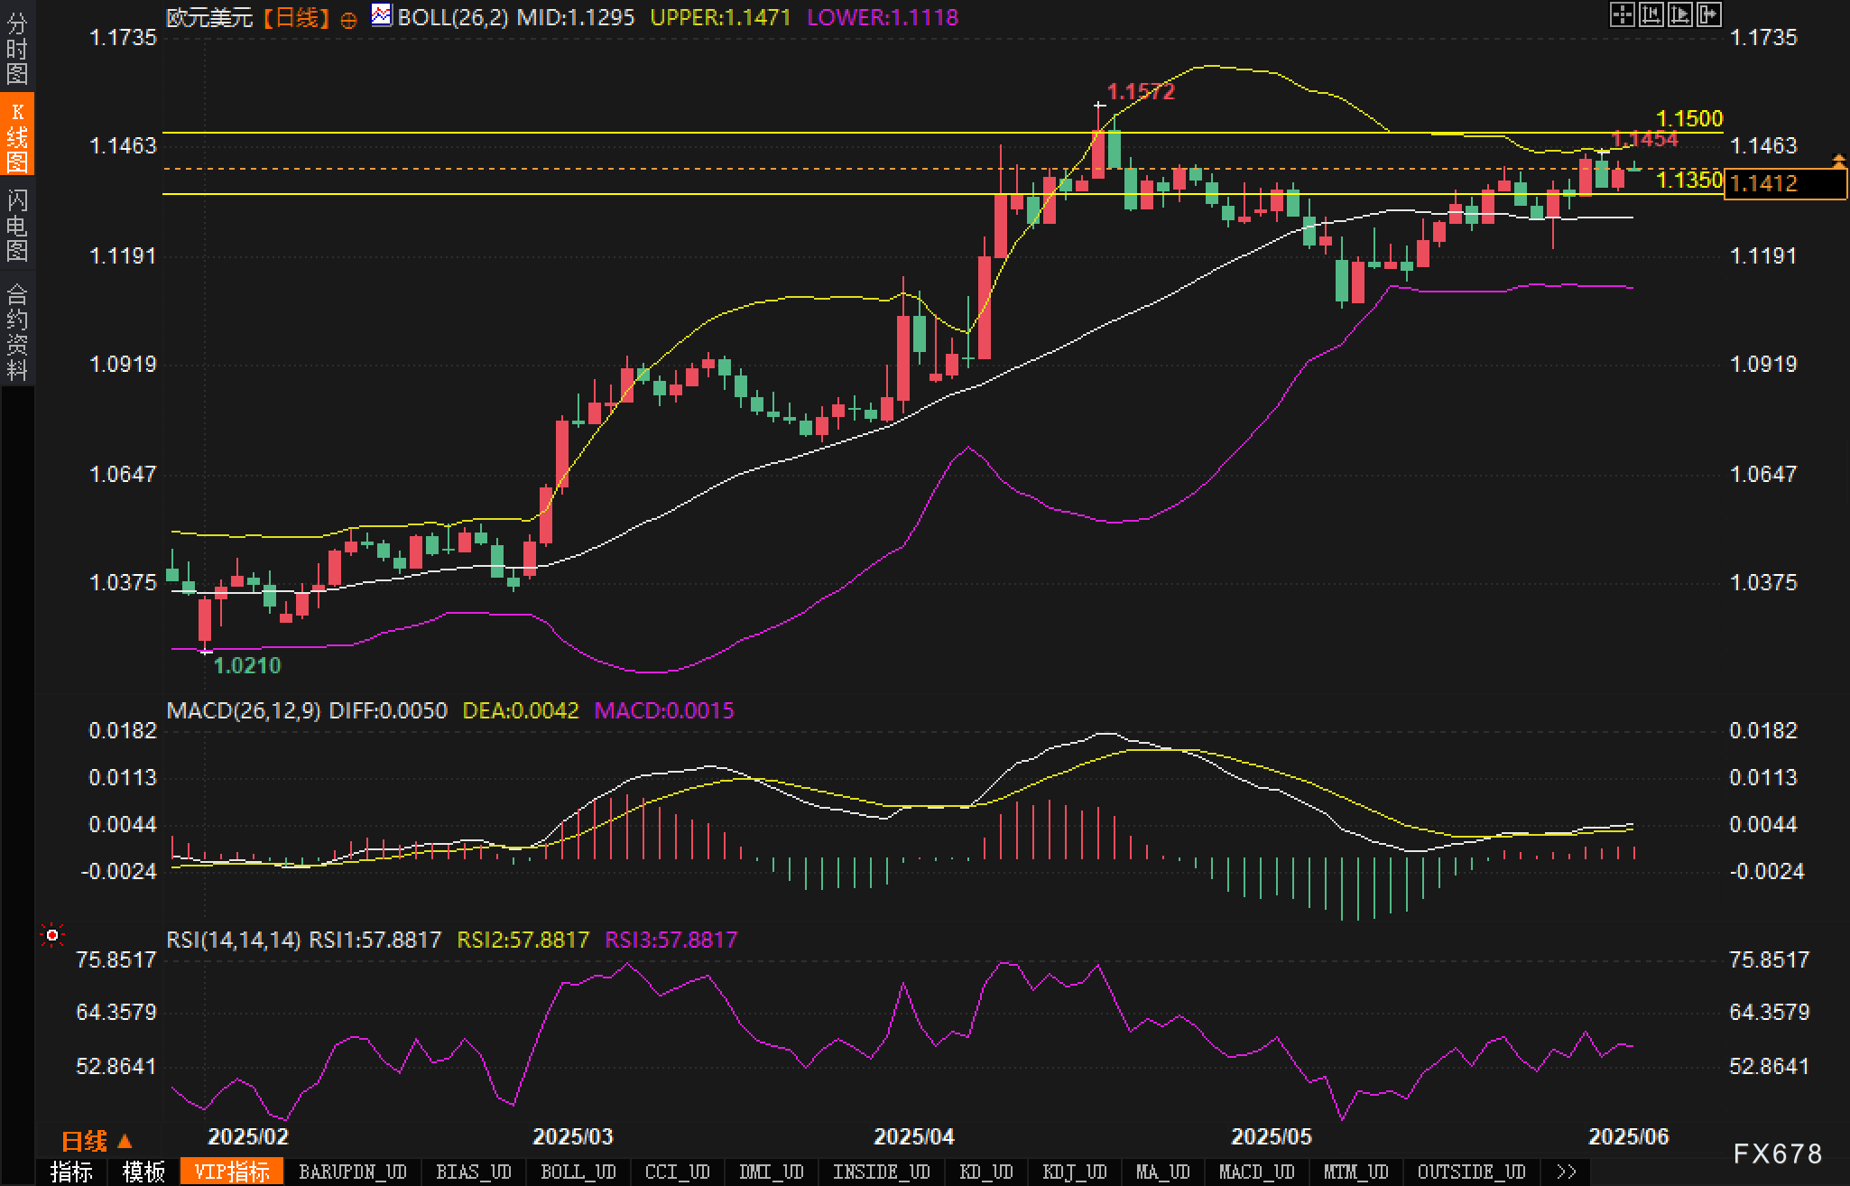
Task: Open the 模板 tab
Action: coord(143,1172)
